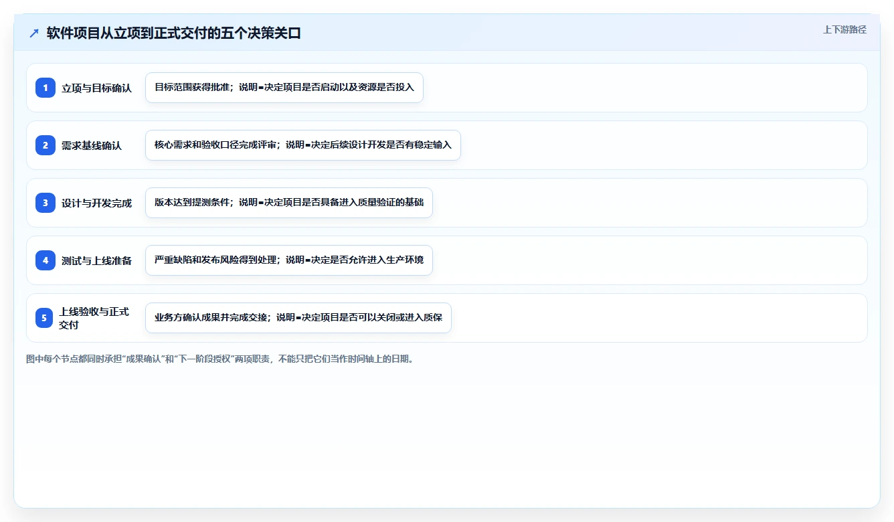Image resolution: width=894 pixels, height=522 pixels.
Task: Select the number 4 step badge
Action: click(46, 260)
